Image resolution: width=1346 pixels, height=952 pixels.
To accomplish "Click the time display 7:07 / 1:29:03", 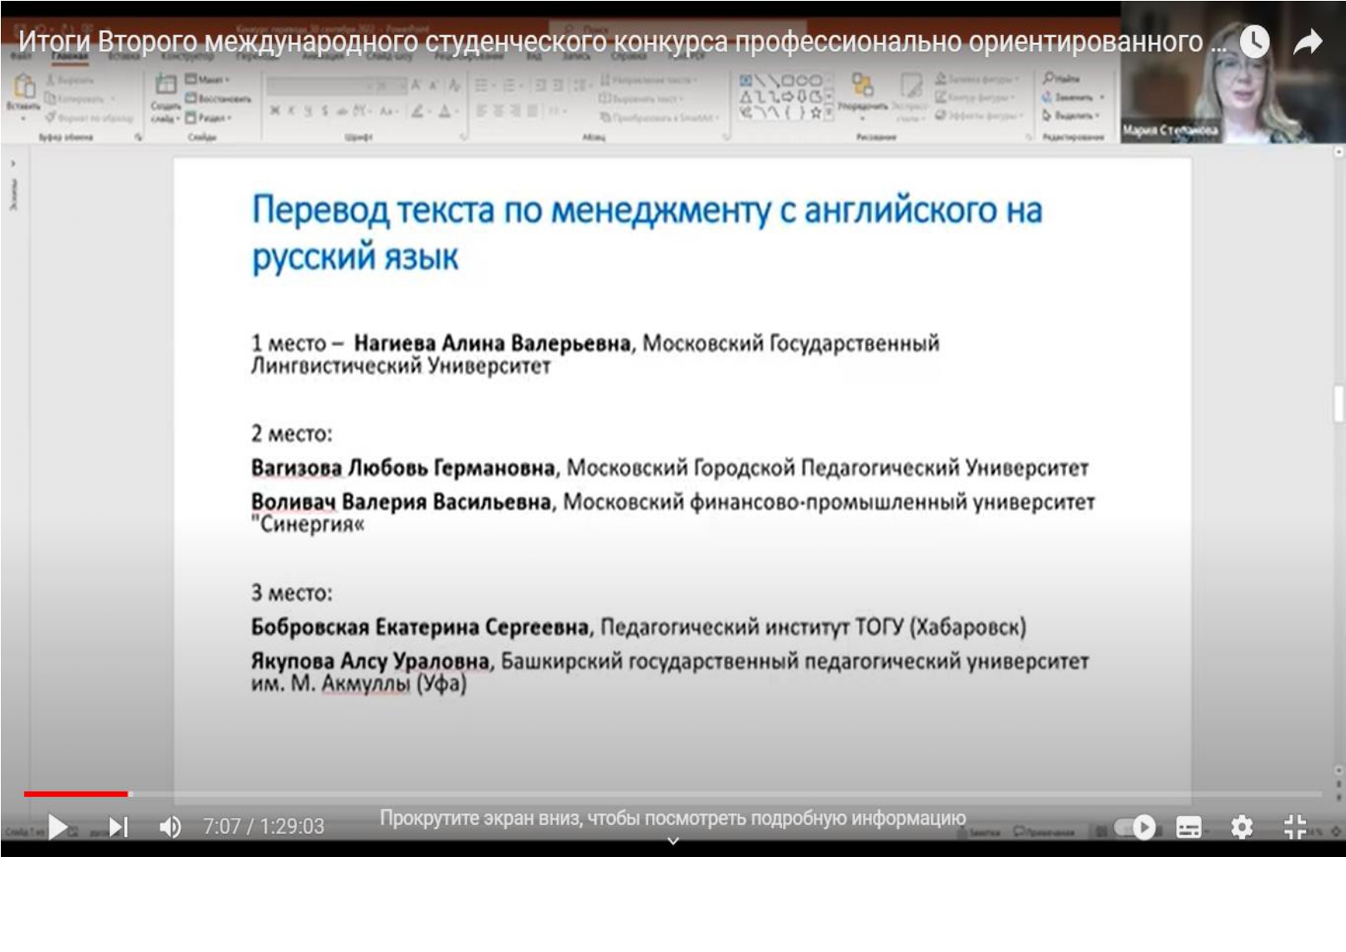I will coord(263,826).
